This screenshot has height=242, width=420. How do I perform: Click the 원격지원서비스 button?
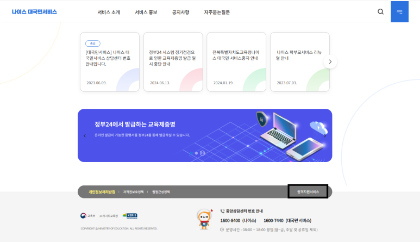pyautogui.click(x=308, y=191)
